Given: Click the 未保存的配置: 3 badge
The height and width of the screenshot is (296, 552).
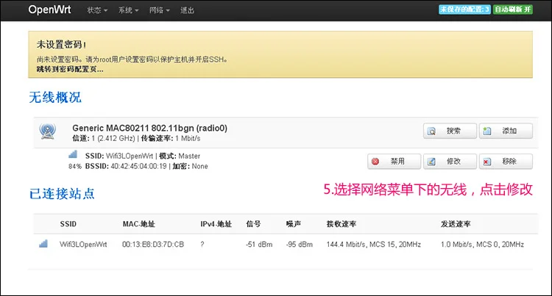Looking at the screenshot, I should 464,10.
